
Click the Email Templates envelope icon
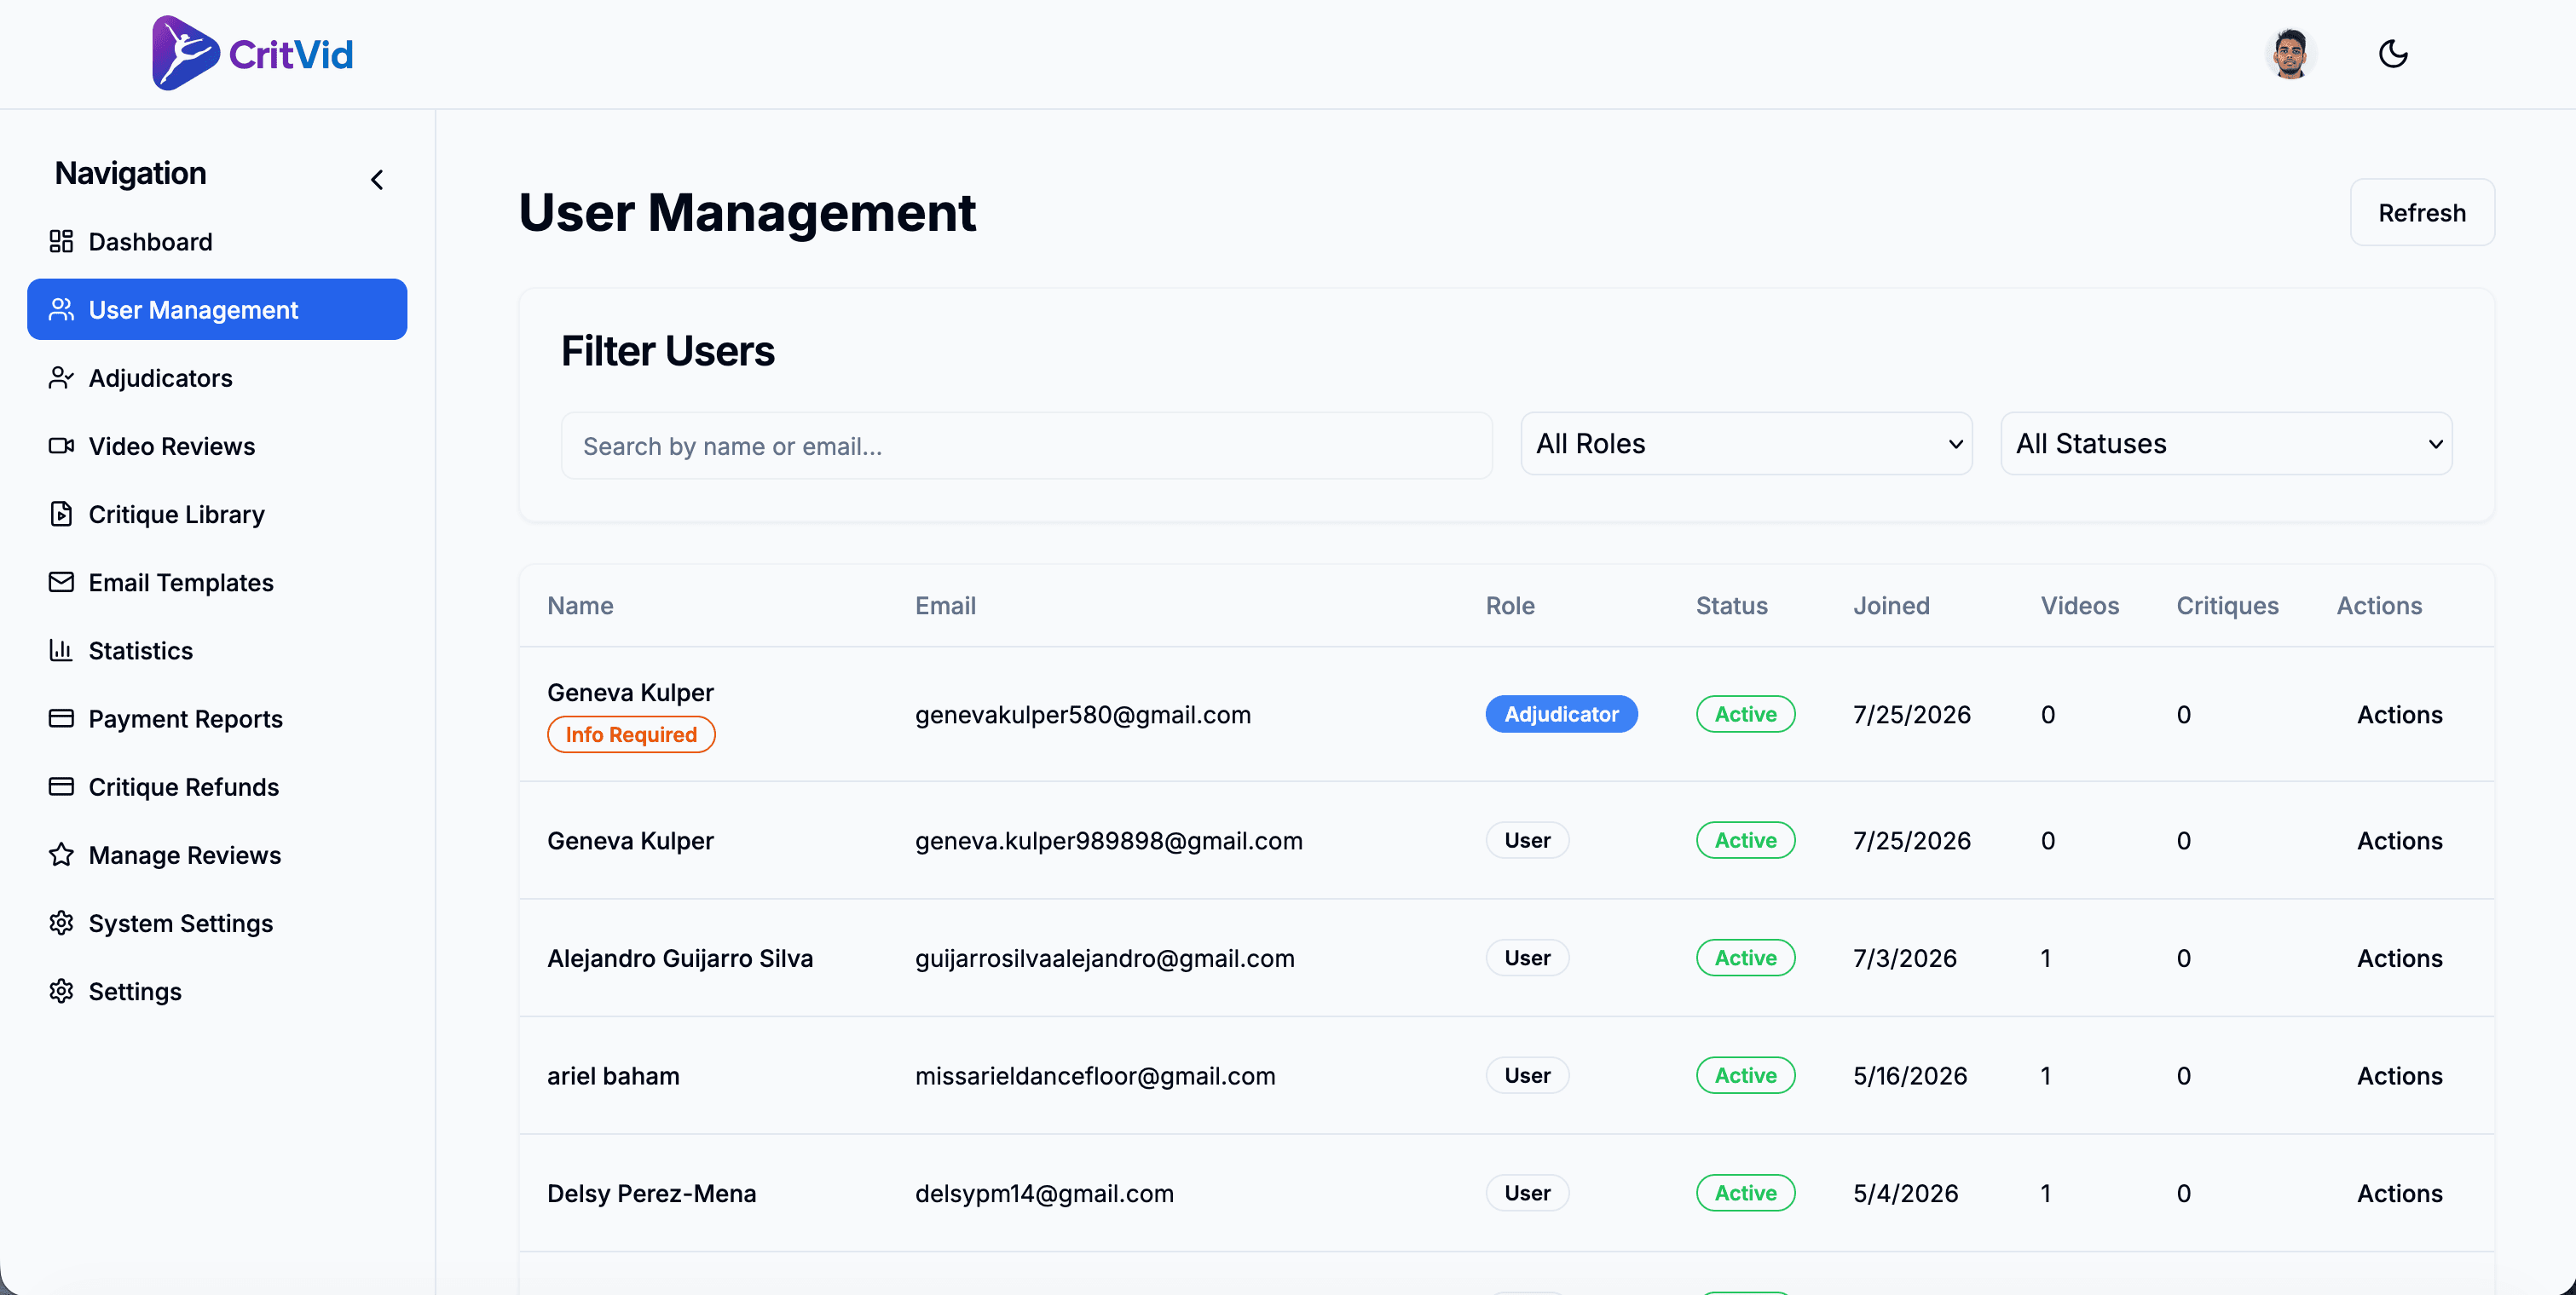61,582
